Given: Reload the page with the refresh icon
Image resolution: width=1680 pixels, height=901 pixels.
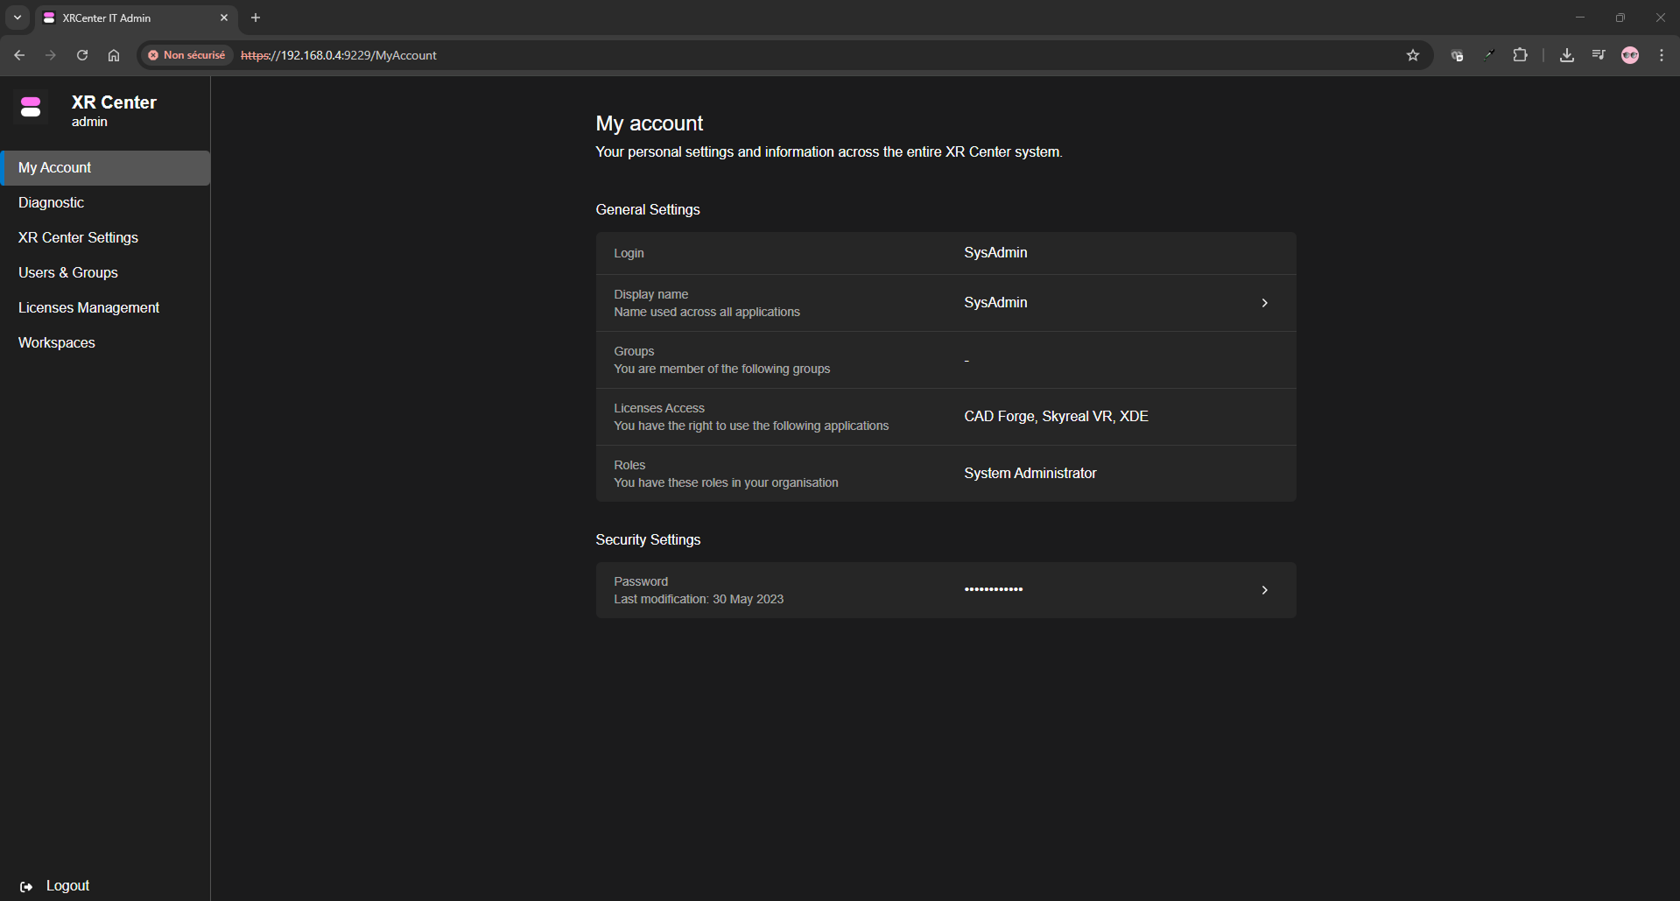Looking at the screenshot, I should (x=82, y=55).
